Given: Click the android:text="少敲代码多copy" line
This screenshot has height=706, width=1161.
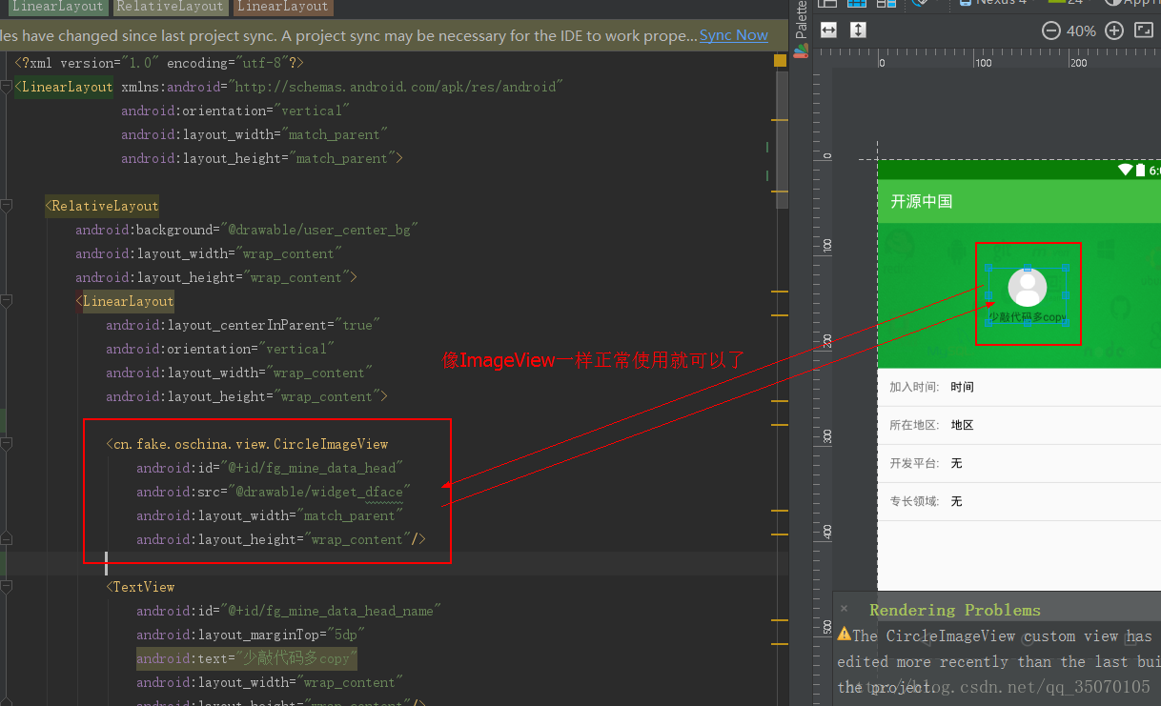Looking at the screenshot, I should point(247,658).
